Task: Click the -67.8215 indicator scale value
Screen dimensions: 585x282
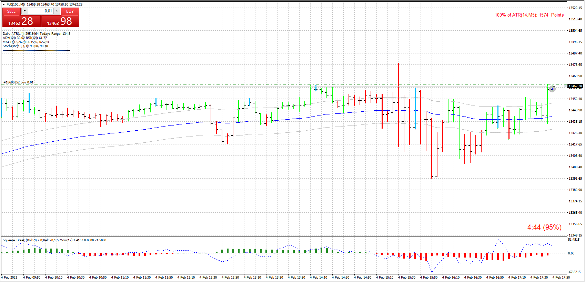Action: coord(574,272)
